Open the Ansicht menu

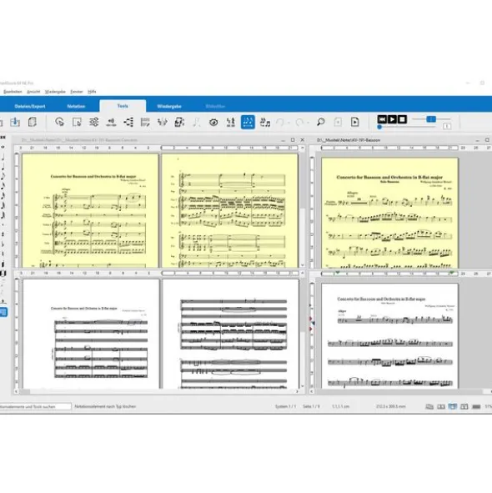pos(33,92)
